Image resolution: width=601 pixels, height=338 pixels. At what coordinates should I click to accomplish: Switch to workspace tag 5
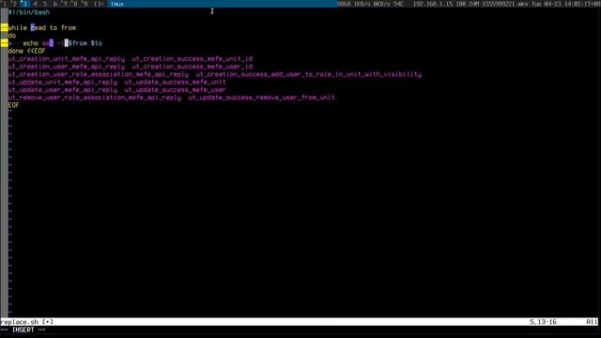(45, 4)
